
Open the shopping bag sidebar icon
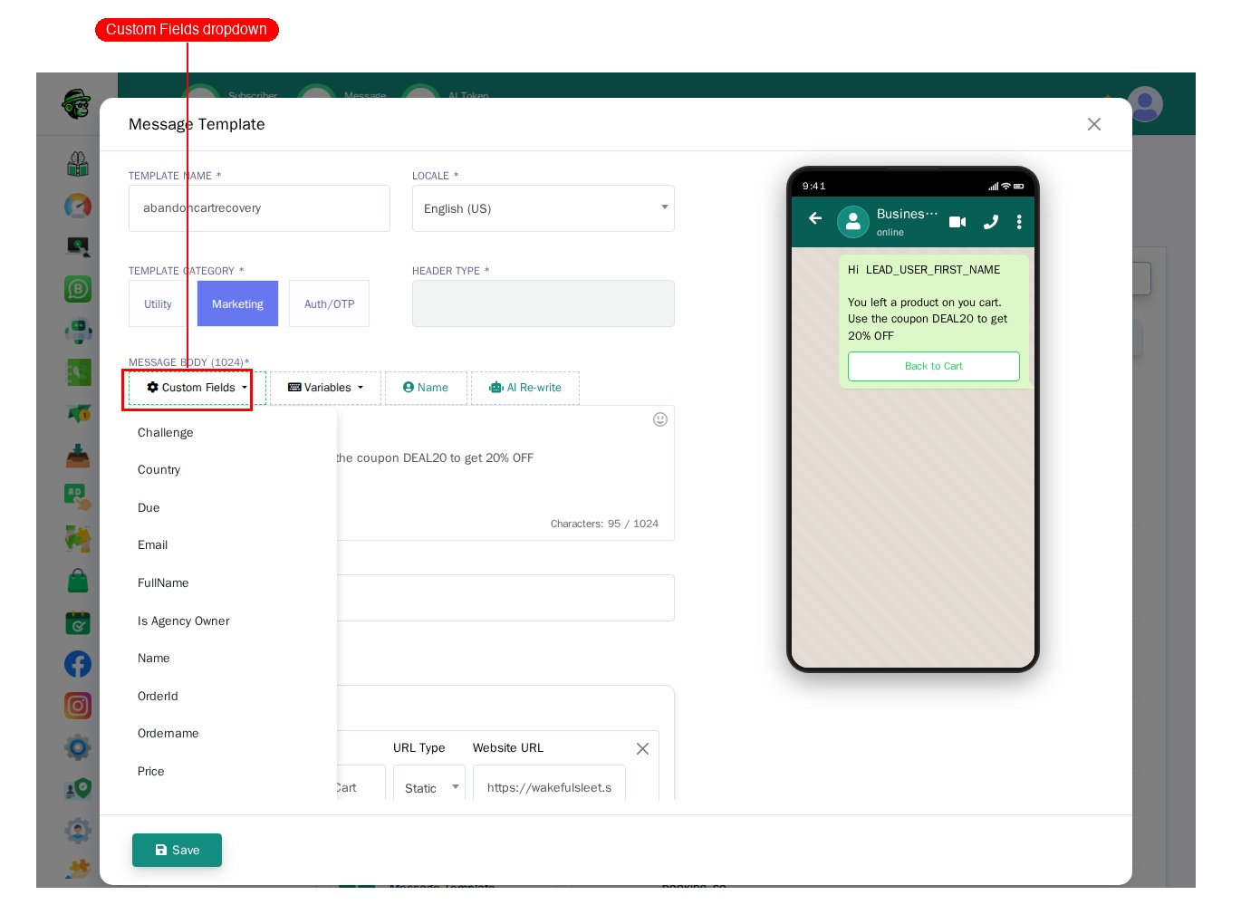(78, 581)
